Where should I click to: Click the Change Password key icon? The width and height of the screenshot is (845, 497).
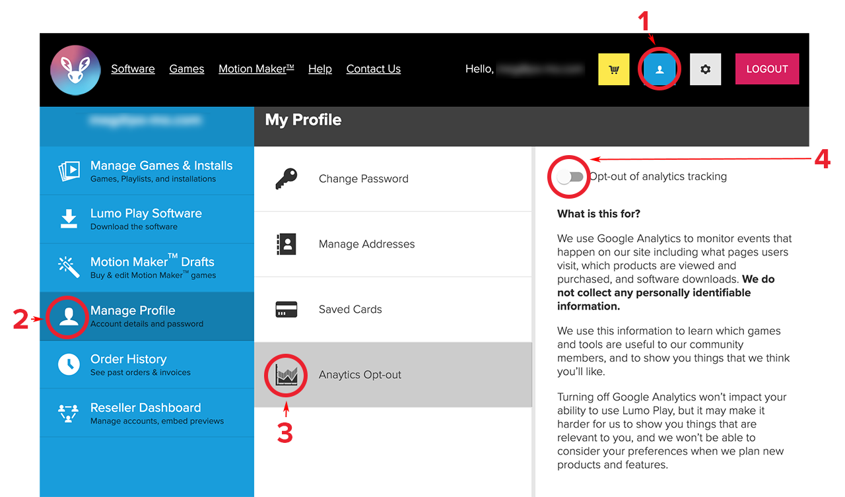[x=286, y=178]
